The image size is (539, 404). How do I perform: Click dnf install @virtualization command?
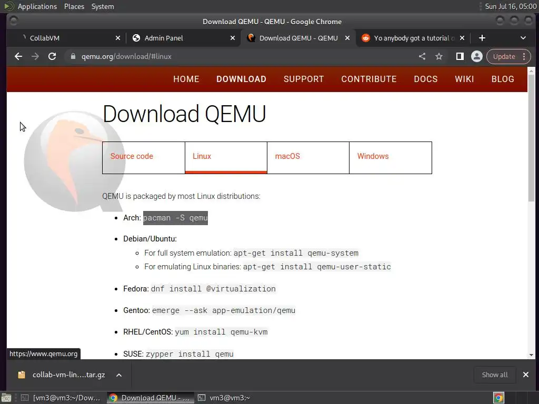(x=213, y=289)
